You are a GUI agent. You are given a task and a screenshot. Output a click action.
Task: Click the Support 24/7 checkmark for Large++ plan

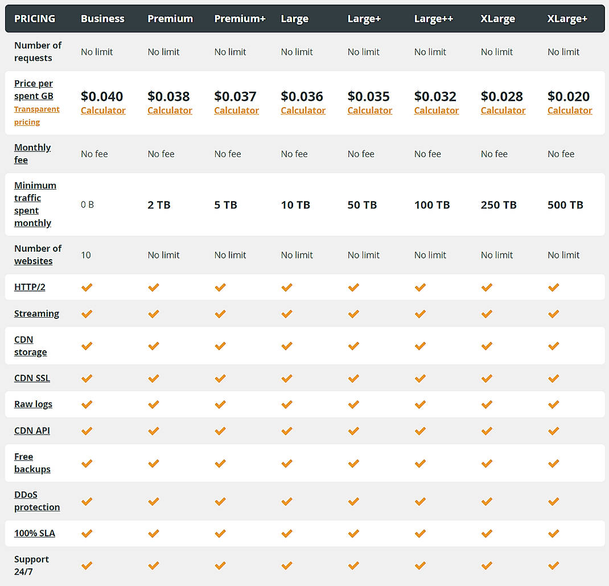pos(420,565)
